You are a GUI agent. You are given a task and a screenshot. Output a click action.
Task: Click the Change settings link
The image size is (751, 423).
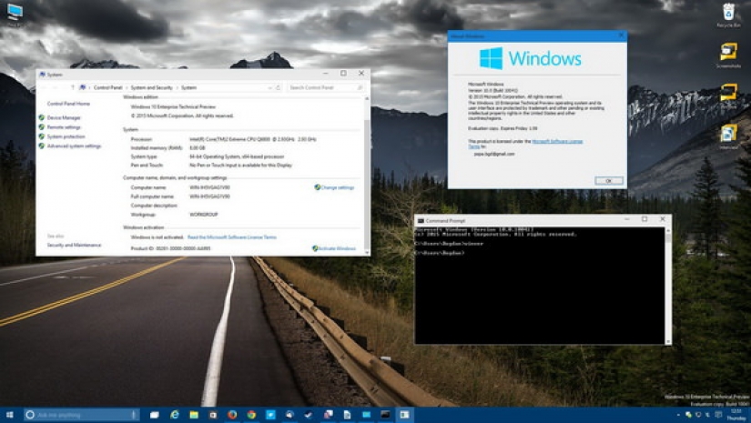337,187
